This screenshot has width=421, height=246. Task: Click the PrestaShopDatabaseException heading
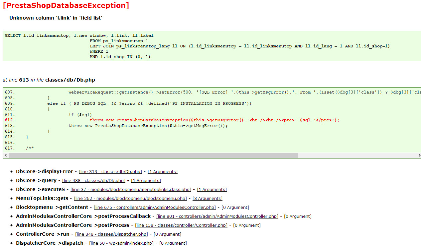pos(66,6)
